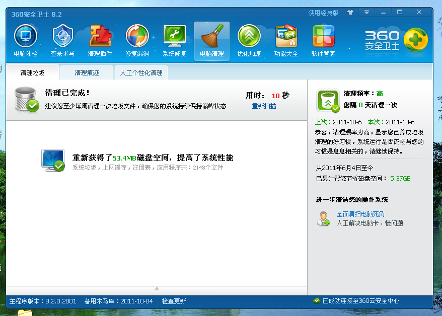Close the 360安全卫士 window

(419, 13)
